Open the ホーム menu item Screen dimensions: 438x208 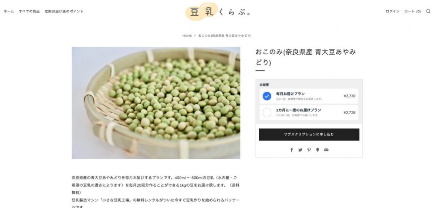(9, 12)
